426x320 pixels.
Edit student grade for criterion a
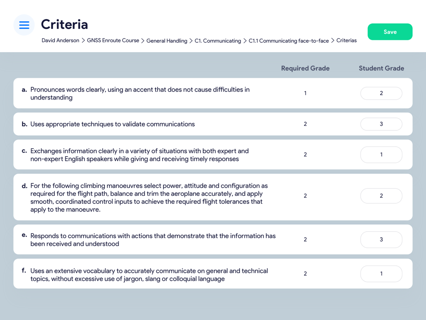pos(381,93)
